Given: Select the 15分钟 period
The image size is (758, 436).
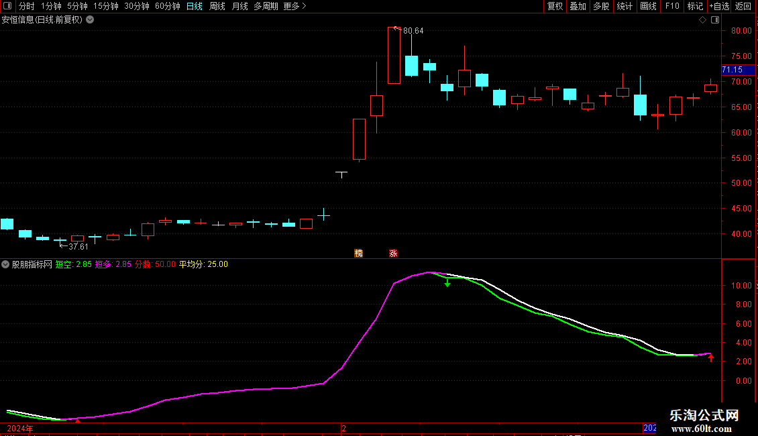Looking at the screenshot, I should 105,6.
